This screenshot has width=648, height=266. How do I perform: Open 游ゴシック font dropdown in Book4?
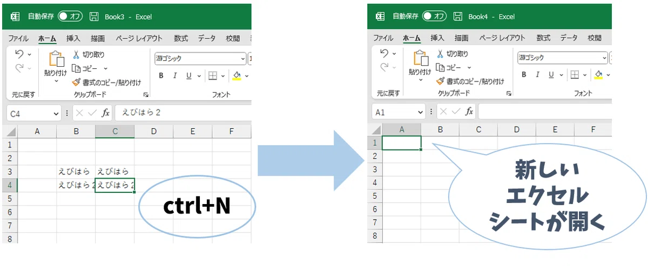coord(604,58)
